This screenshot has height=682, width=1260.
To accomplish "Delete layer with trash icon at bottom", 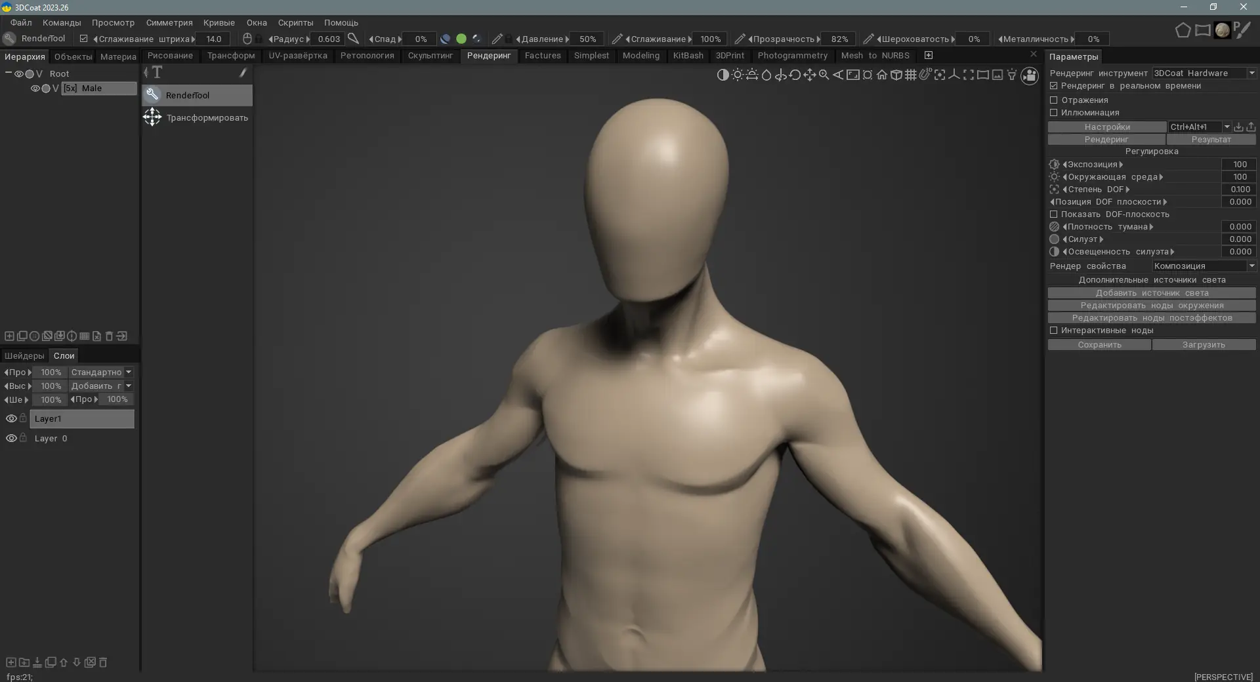I will click(103, 662).
